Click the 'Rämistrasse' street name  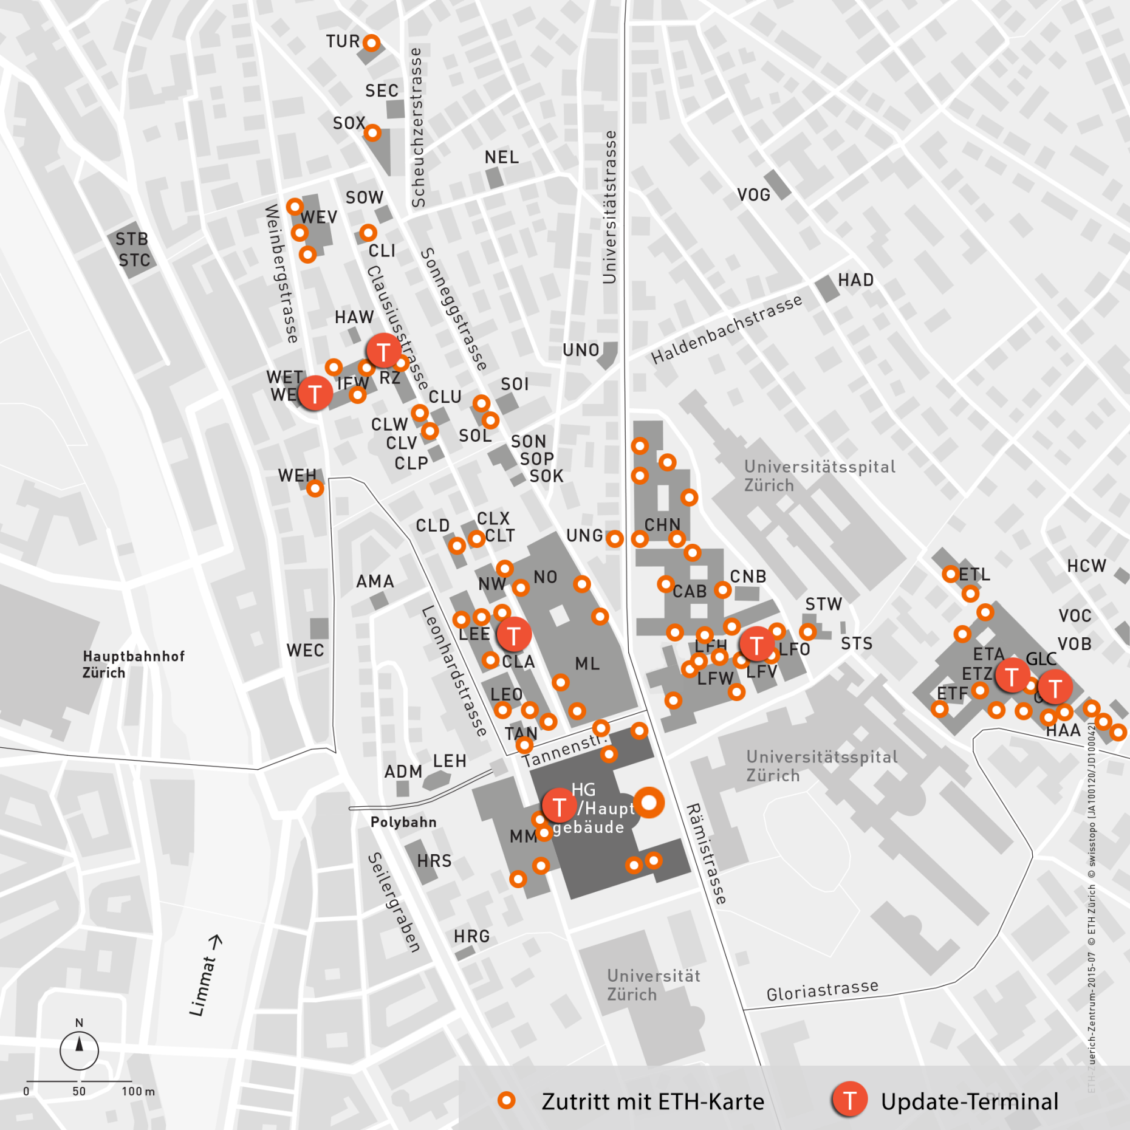(706, 854)
